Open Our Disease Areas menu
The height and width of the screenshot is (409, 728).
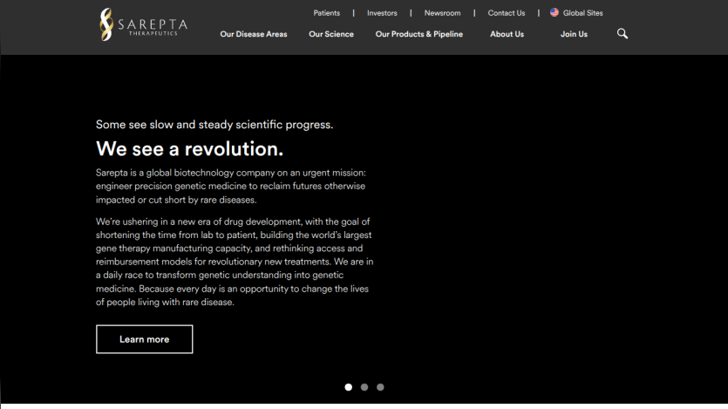[x=254, y=34]
